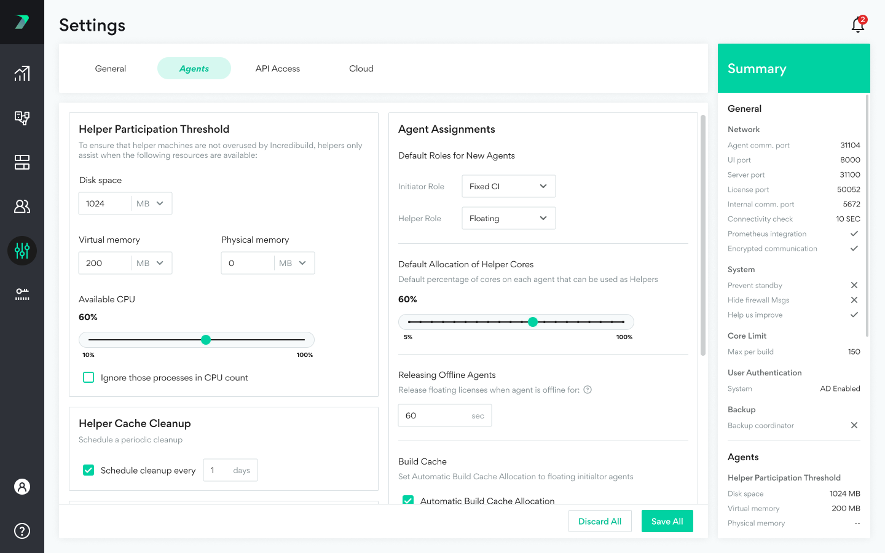The image size is (885, 553).
Task: Expand the Initiator Role dropdown
Action: [508, 186]
